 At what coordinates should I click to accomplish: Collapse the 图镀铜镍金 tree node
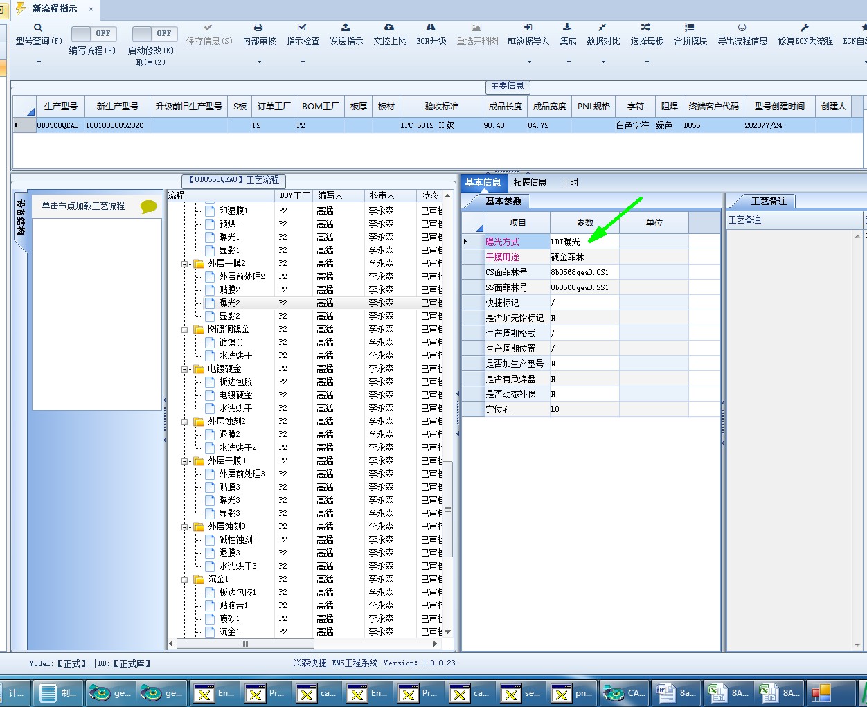(185, 330)
